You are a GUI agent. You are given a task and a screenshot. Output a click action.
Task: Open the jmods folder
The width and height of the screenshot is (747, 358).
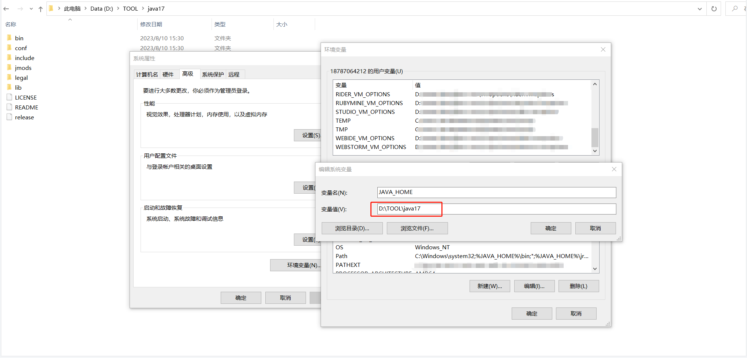tap(23, 67)
